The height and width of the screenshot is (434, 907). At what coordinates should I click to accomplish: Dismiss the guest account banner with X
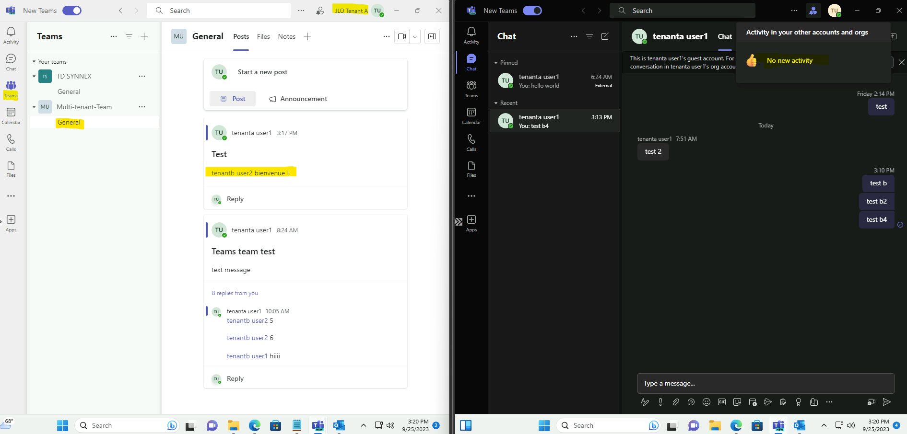tap(901, 62)
